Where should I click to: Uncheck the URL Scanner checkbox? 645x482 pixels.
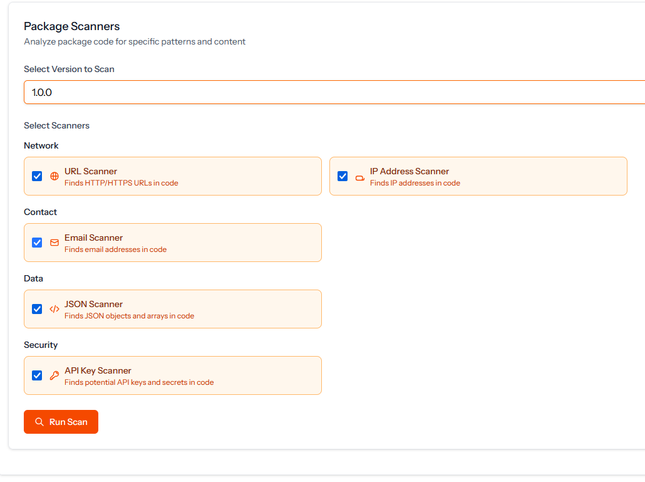point(37,176)
